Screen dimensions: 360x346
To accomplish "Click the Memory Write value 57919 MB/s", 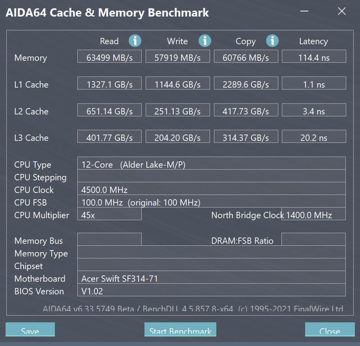I will tap(178, 57).
